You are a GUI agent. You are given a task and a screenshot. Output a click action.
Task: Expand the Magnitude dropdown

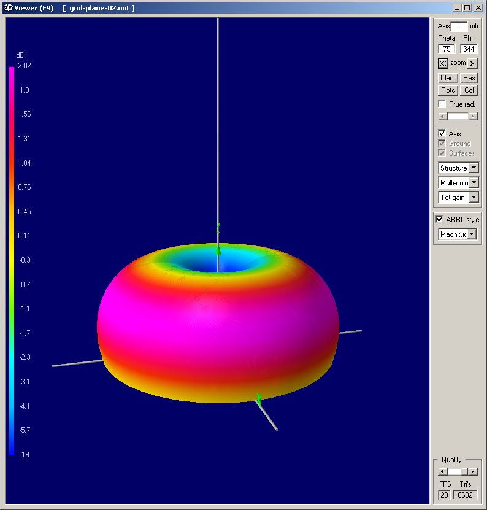point(470,234)
